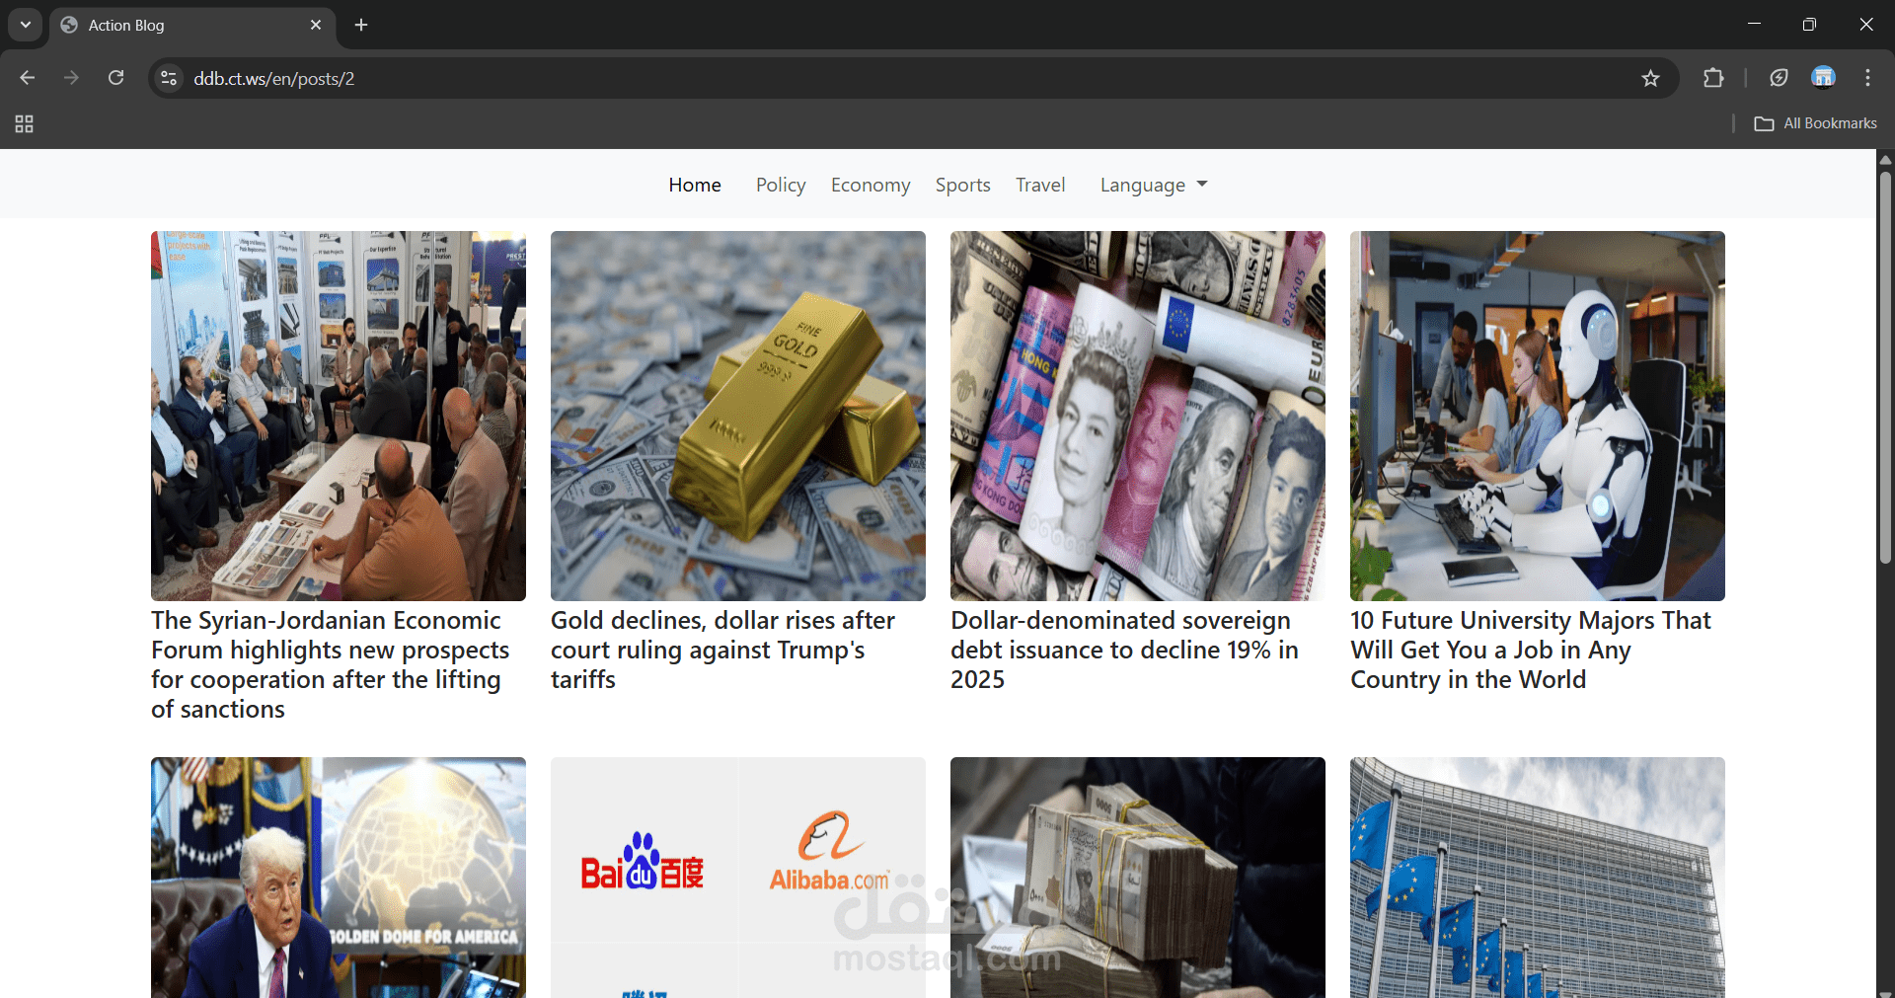
Task: Open the Travel section
Action: click(x=1040, y=185)
